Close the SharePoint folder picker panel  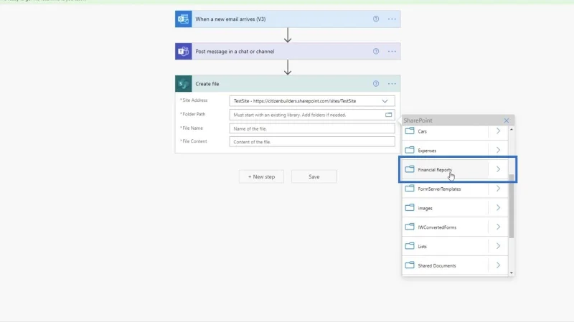[x=507, y=120]
